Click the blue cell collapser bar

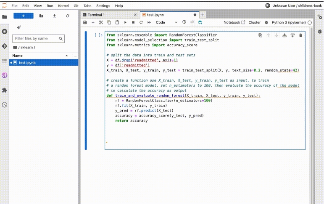tap(86, 90)
